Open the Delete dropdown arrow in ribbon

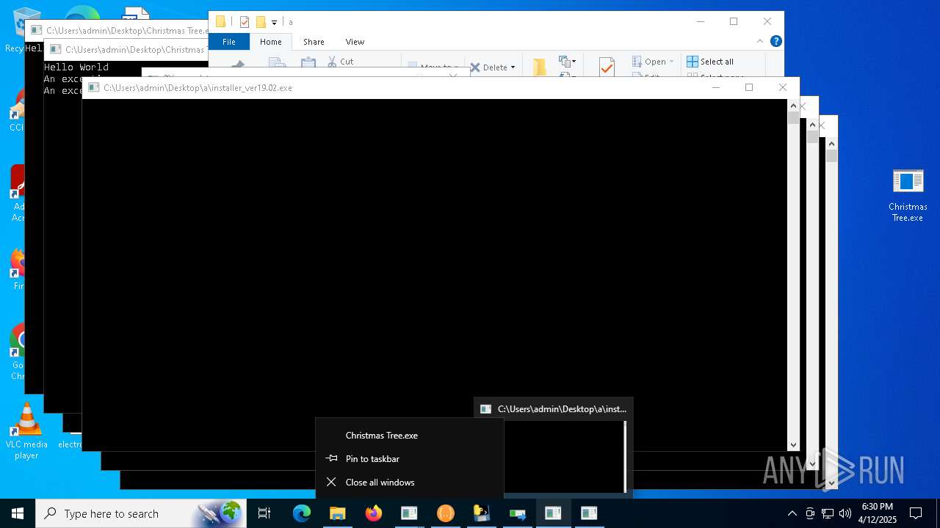click(513, 67)
